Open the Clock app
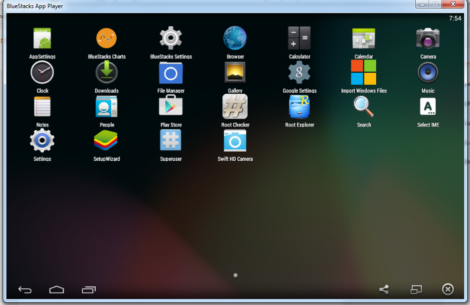The image size is (470, 305). pos(42,72)
